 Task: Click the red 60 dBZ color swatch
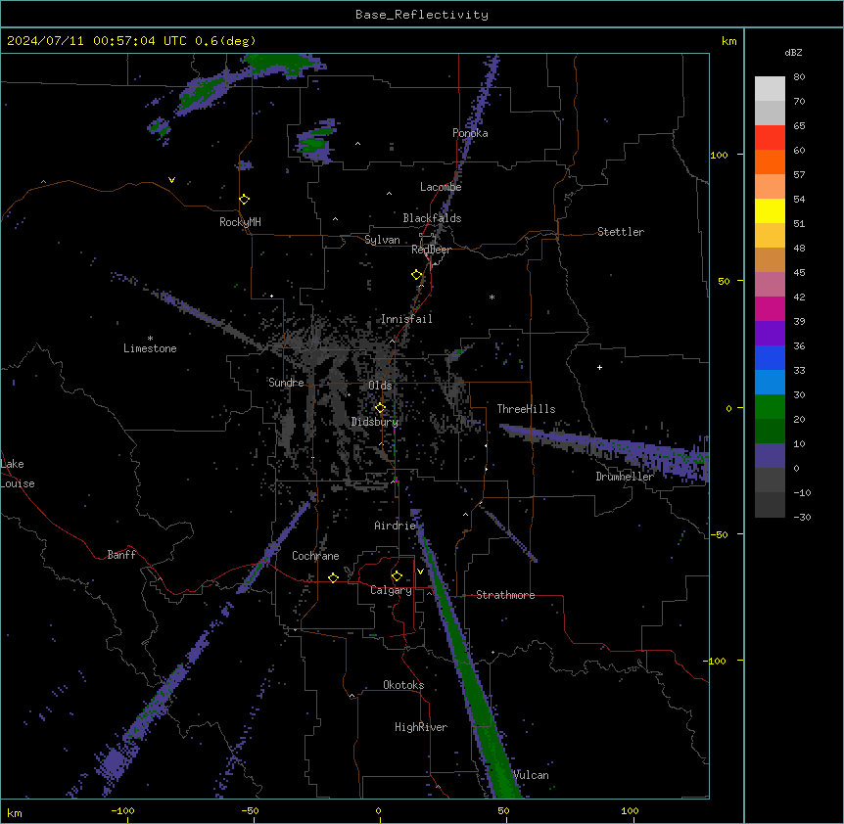coord(770,137)
